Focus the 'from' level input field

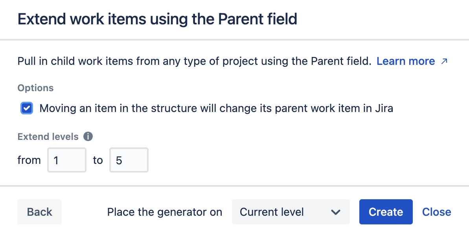(x=66, y=160)
